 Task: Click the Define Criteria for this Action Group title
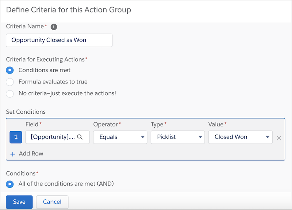tap(69, 10)
